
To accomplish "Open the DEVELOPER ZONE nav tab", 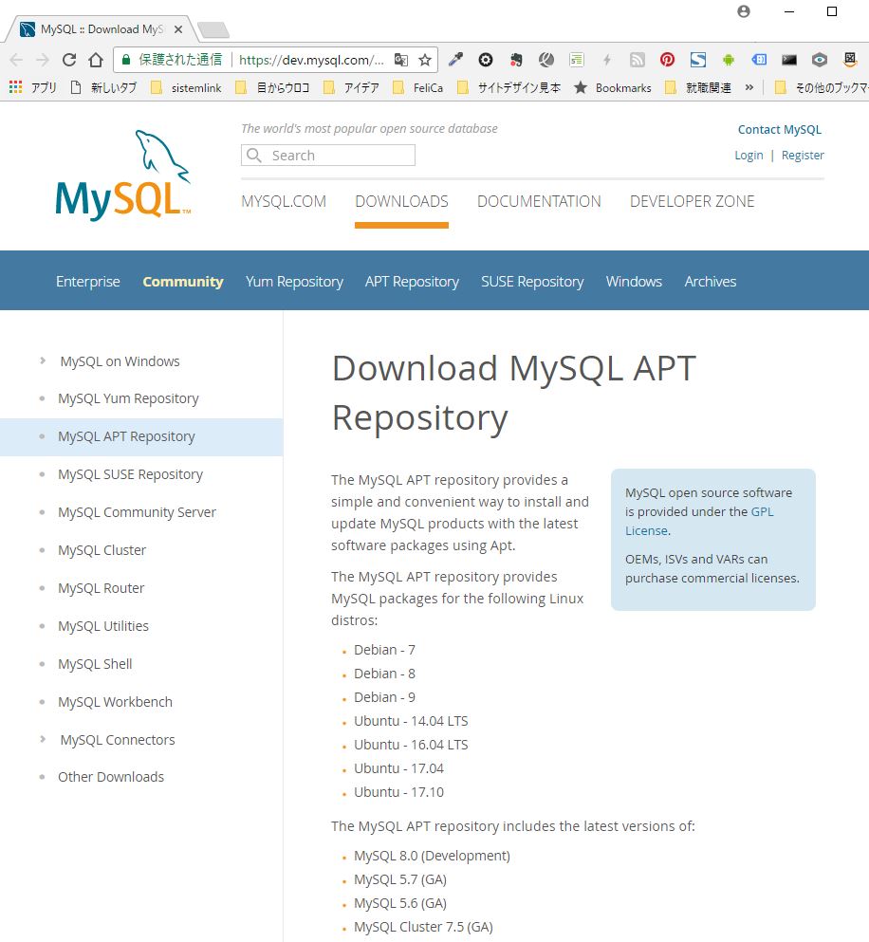I will click(692, 201).
